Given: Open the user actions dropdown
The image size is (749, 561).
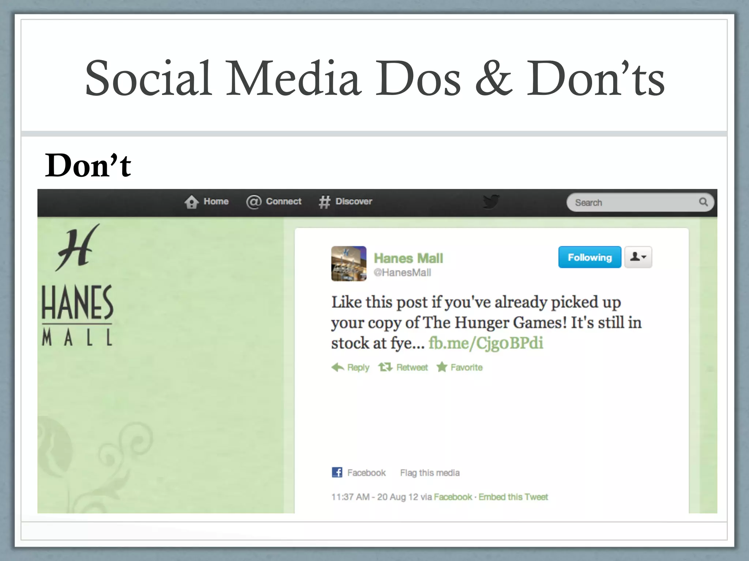Looking at the screenshot, I should [638, 257].
